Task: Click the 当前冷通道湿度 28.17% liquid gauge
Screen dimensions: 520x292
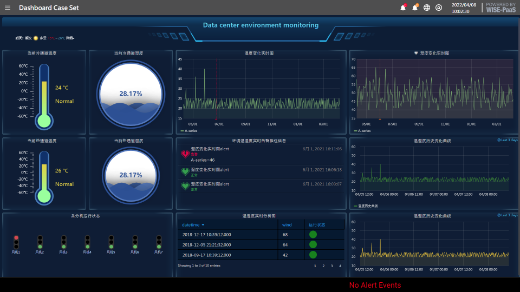Action: coord(130,94)
